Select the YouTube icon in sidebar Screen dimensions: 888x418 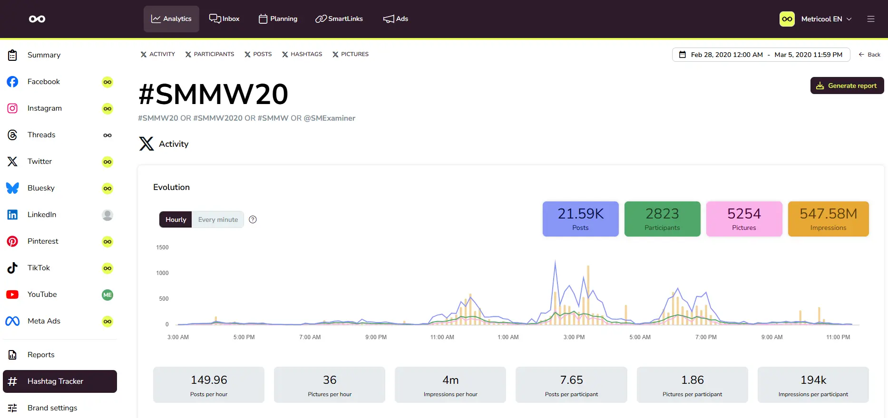13,294
